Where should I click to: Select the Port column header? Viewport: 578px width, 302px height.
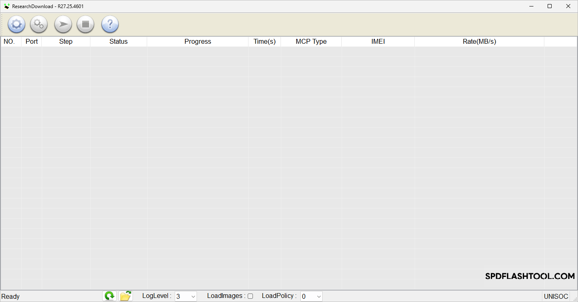point(32,41)
